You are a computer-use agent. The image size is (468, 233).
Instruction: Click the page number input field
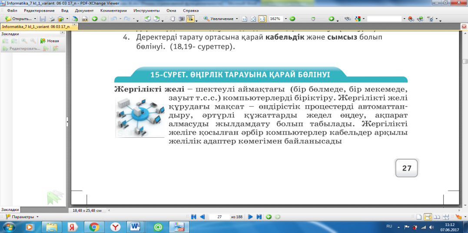(219, 217)
